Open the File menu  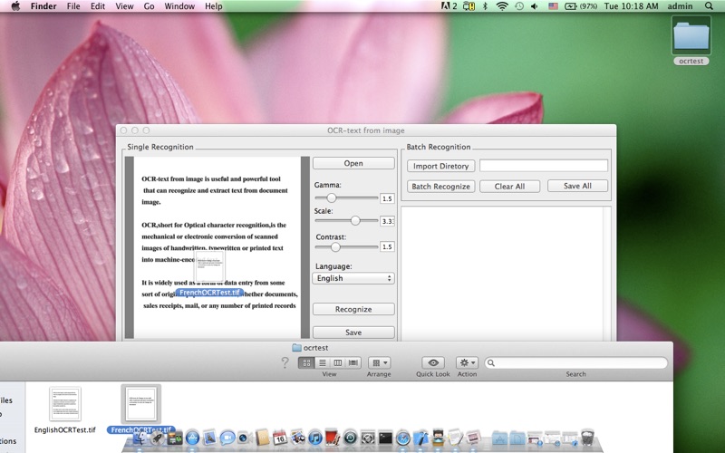73,6
